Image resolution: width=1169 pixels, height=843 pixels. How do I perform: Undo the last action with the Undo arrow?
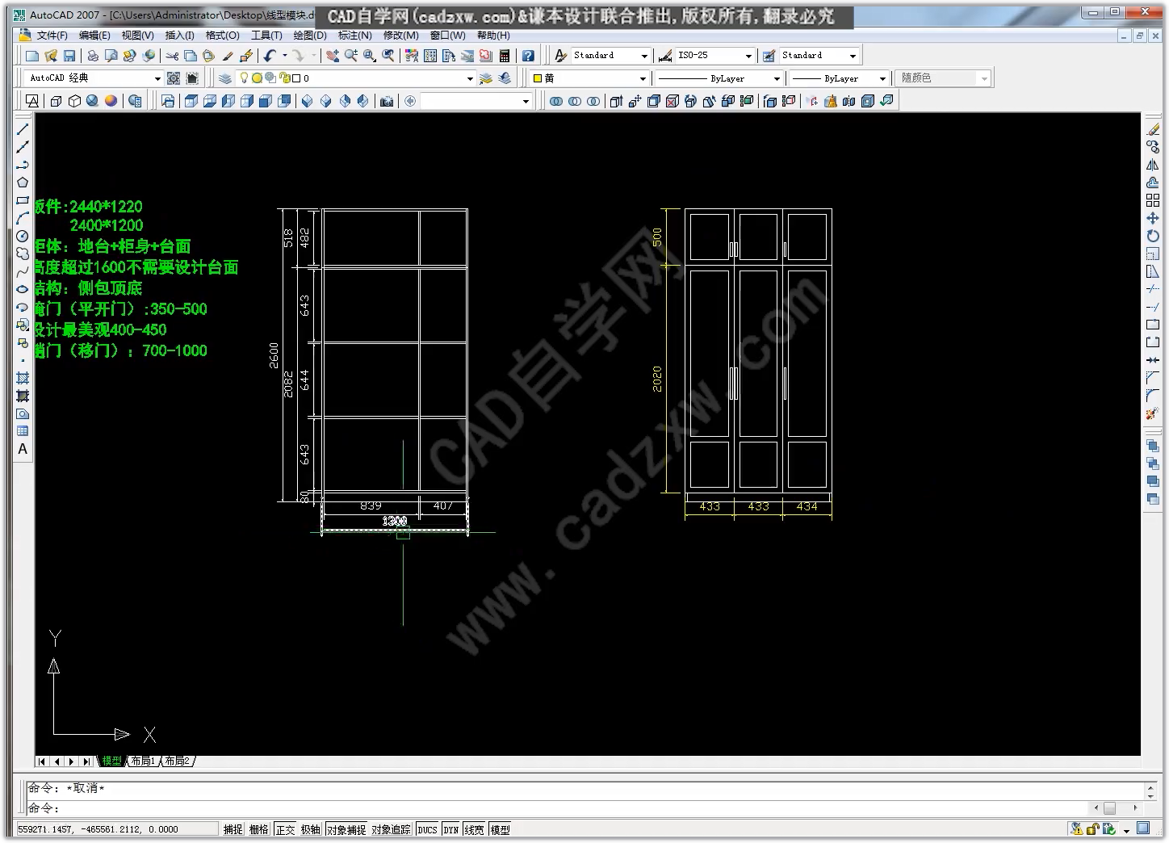click(x=270, y=56)
